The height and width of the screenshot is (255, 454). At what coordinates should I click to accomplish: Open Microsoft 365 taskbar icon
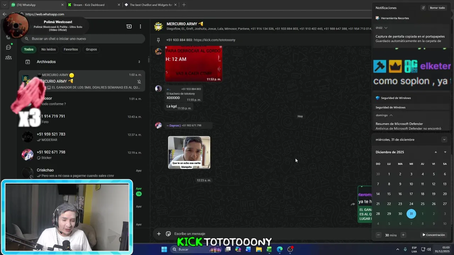238,249
